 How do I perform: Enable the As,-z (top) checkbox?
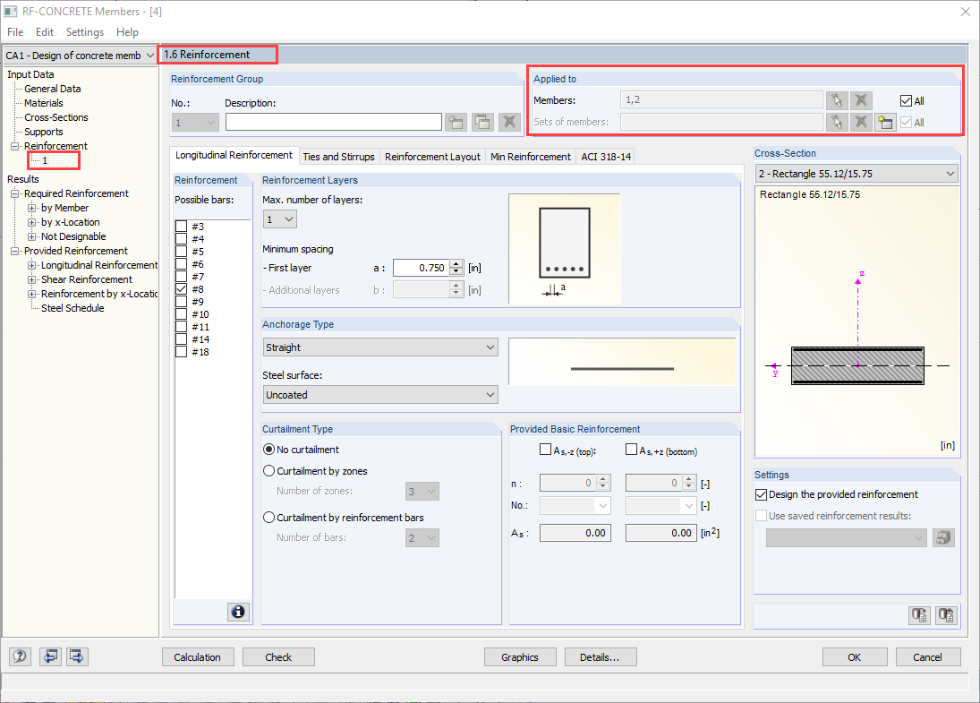(x=546, y=449)
